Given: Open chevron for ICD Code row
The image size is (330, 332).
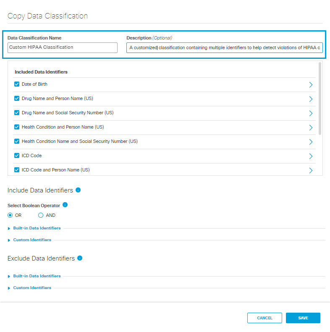Looking at the screenshot, I should coord(311,156).
